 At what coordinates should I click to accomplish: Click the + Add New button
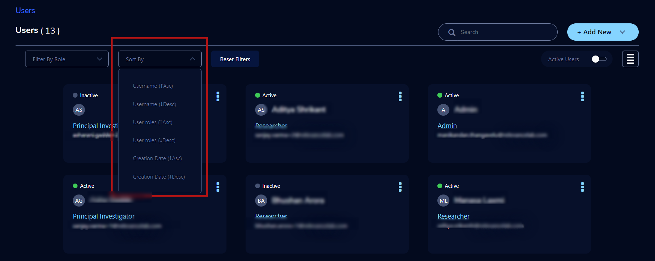pyautogui.click(x=603, y=32)
